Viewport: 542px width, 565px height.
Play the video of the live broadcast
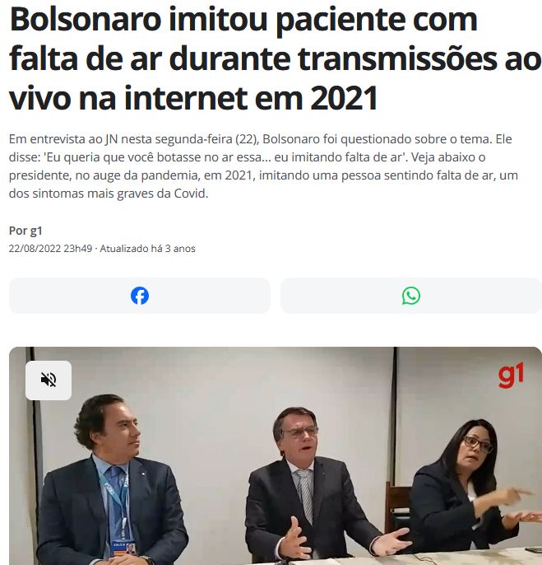coord(276,455)
